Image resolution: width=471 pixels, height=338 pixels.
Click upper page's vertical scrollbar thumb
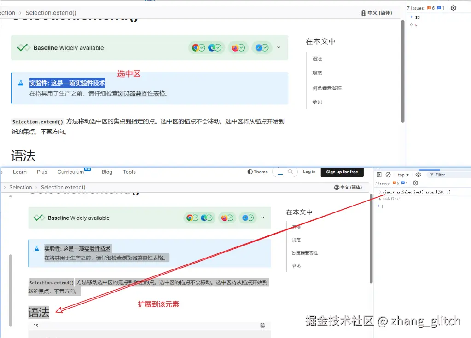point(402,71)
